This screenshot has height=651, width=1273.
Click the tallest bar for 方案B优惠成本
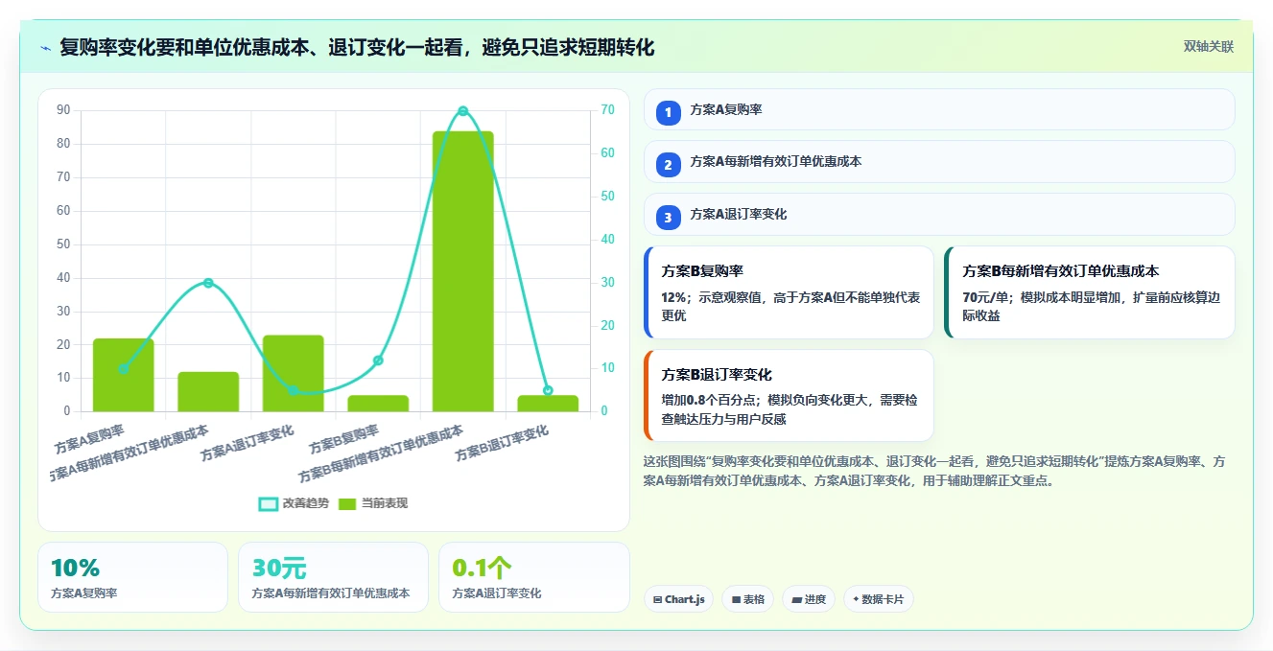462,271
